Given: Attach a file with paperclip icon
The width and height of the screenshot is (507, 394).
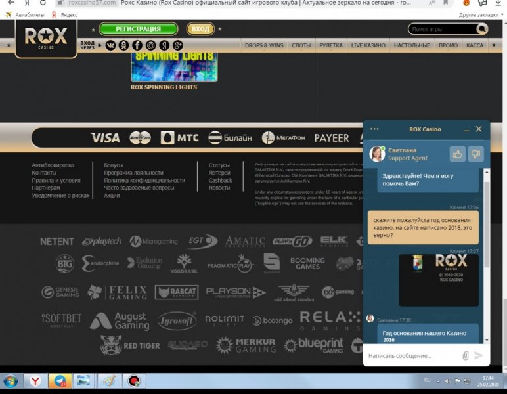Looking at the screenshot, I should [465, 355].
